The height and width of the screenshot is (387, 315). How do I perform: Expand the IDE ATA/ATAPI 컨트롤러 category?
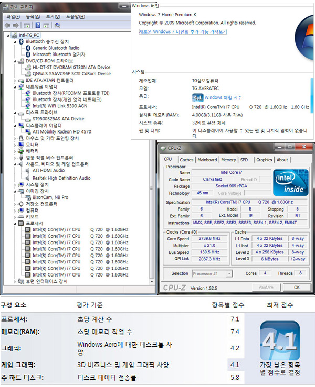[x=15, y=81]
